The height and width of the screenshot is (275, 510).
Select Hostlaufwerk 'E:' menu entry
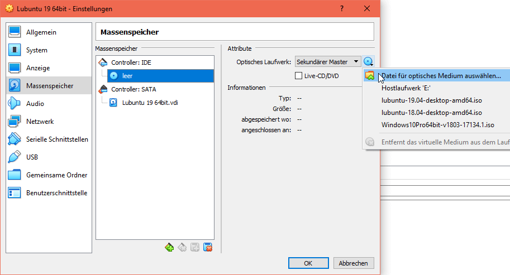pyautogui.click(x=436, y=88)
